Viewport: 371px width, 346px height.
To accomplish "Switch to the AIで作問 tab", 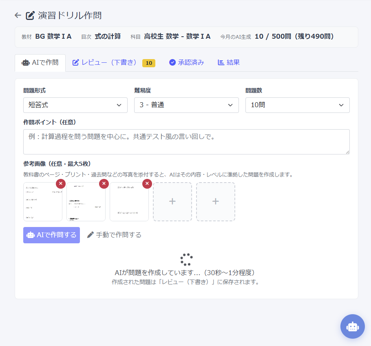I will tap(40, 63).
